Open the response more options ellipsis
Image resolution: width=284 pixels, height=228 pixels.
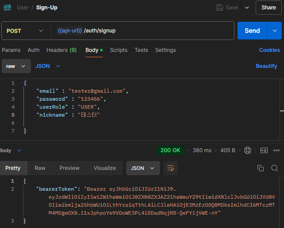(276, 150)
